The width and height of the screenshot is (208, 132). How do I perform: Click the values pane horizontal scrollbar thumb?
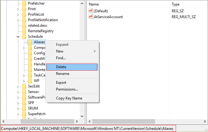124,121
